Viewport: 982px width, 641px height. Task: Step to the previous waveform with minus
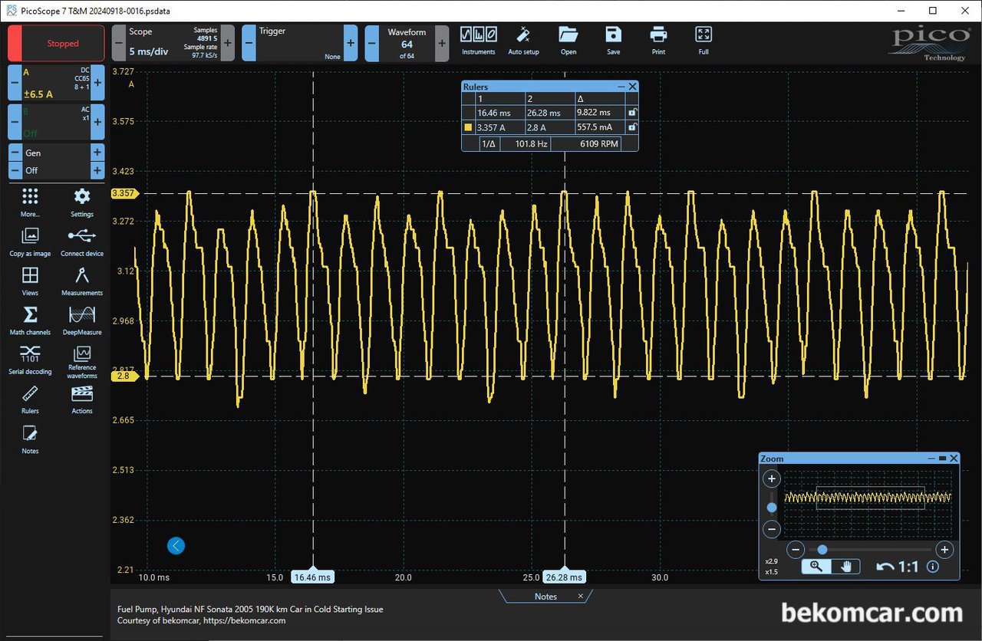(x=372, y=43)
